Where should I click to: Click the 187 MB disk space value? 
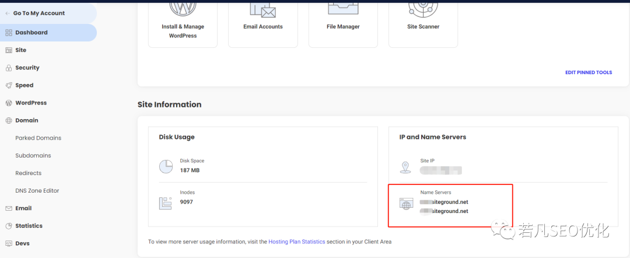coord(190,170)
